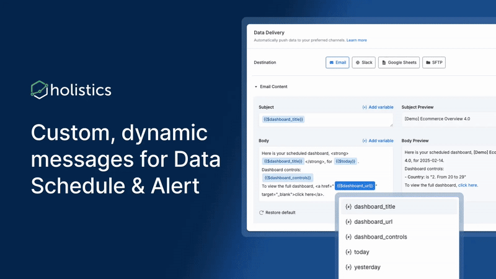Screen dimensions: 496x279
Task: Click the dashboard_controls variable chip in Body
Action: 288,178
